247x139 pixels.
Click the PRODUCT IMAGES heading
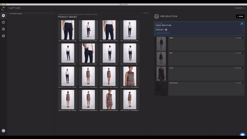click(67, 17)
